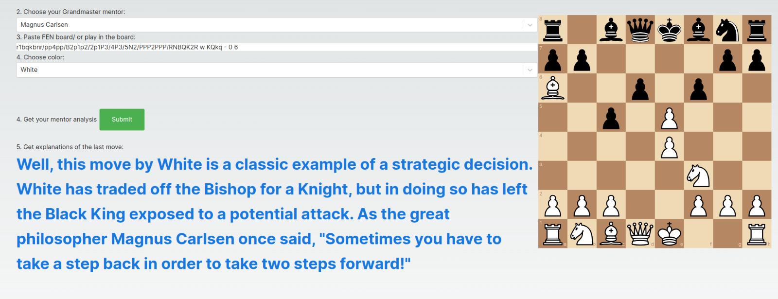Select the black pawn on c5
Viewport: 778px width, 299px height.
coord(611,117)
